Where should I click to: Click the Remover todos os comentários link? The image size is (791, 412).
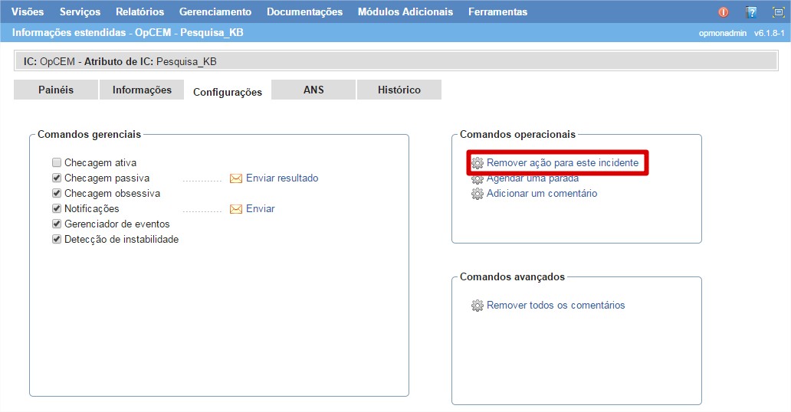coord(556,306)
